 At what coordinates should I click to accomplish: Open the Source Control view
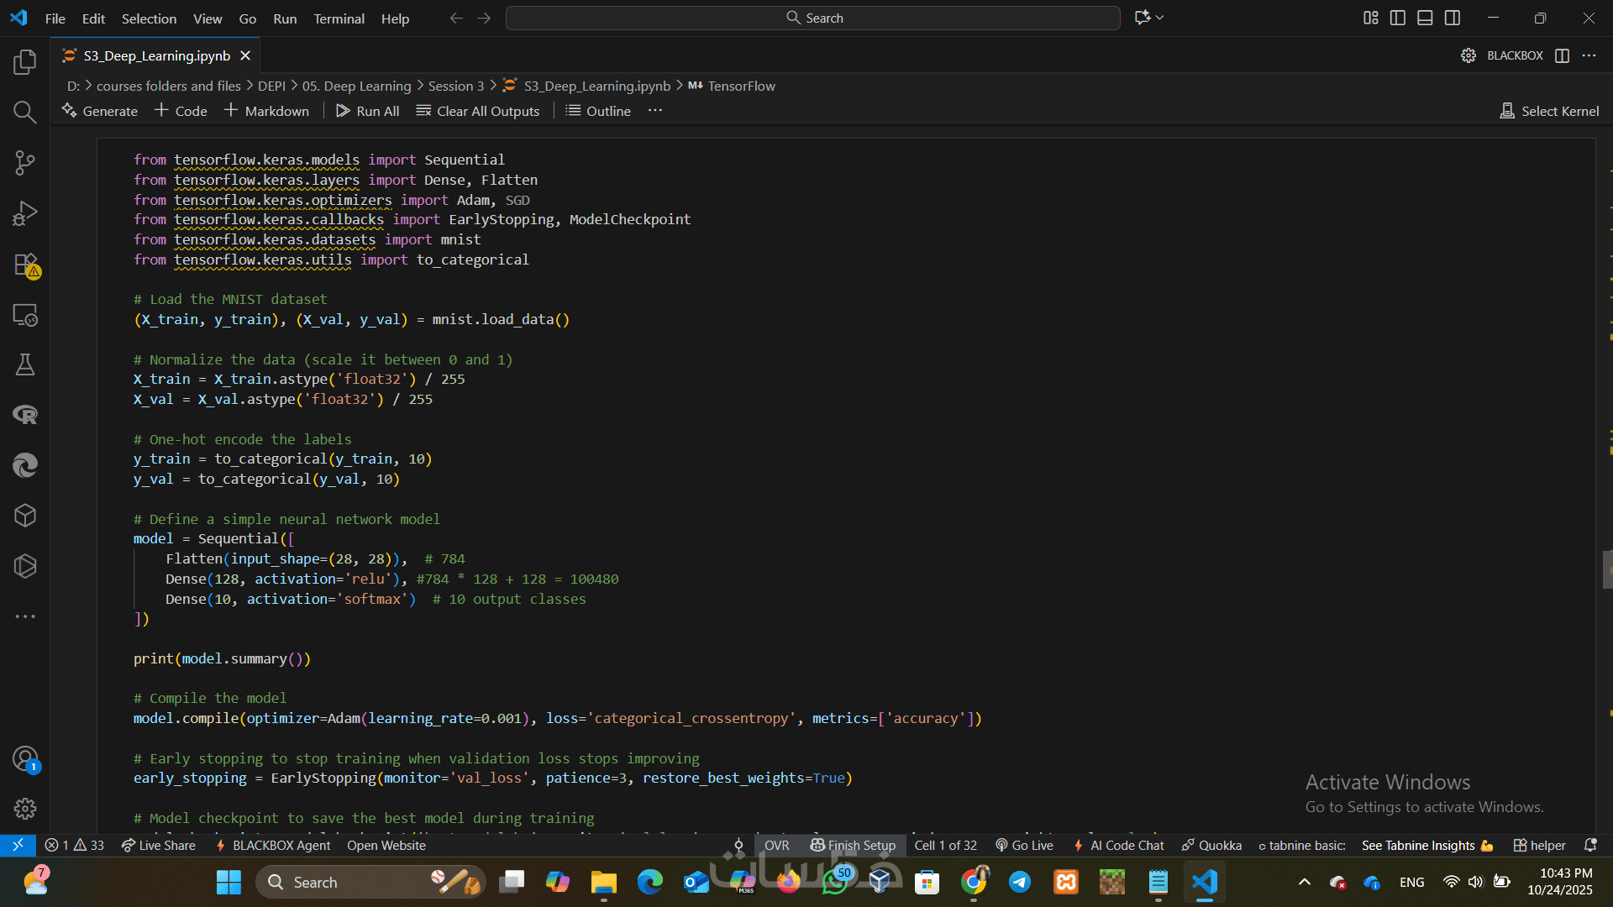point(25,163)
